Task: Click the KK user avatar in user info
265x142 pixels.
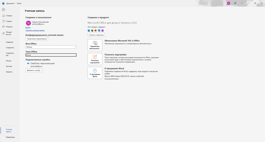Action: (x=28, y=23)
